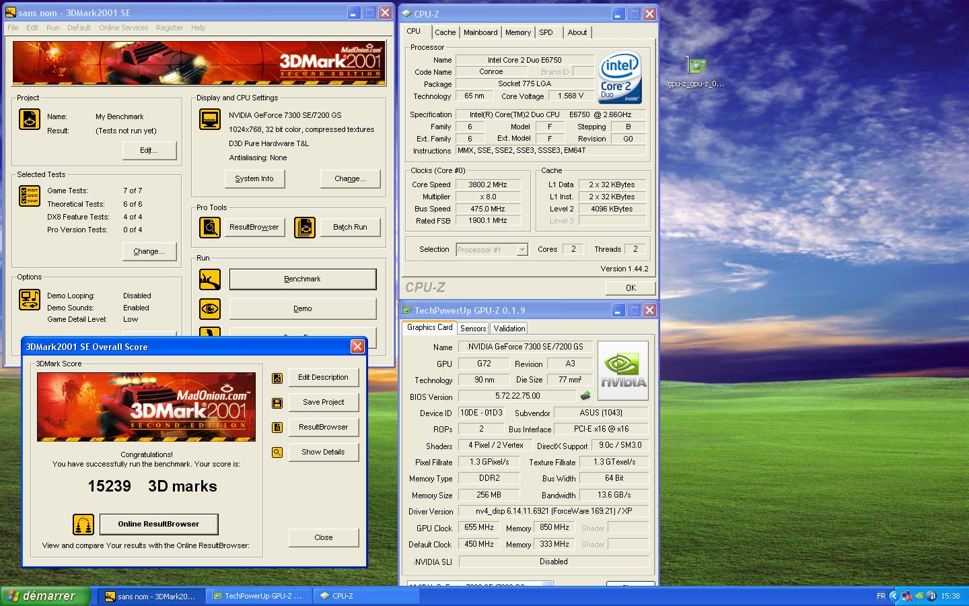Click the BIOS save chip icon in GPU-Z
Screen dimensions: 969x606
point(585,396)
